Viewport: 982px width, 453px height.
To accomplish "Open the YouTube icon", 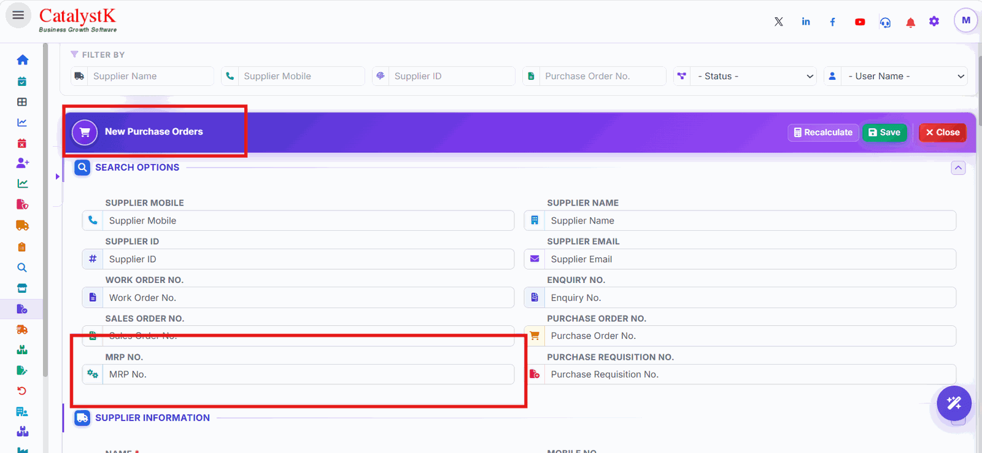I will coord(860,21).
